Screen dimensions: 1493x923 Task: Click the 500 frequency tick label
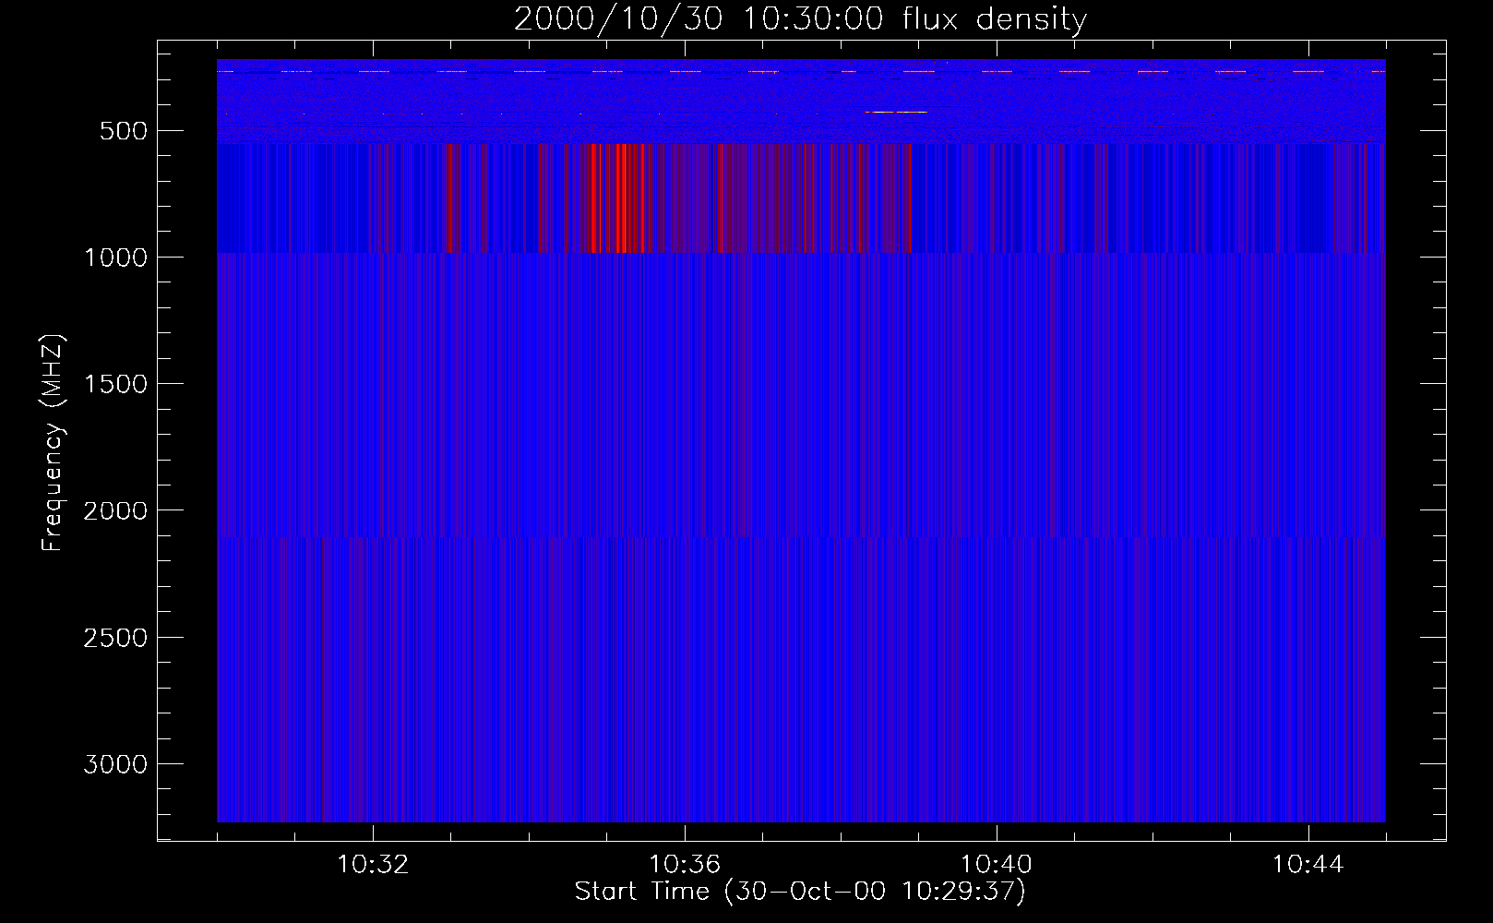[124, 131]
